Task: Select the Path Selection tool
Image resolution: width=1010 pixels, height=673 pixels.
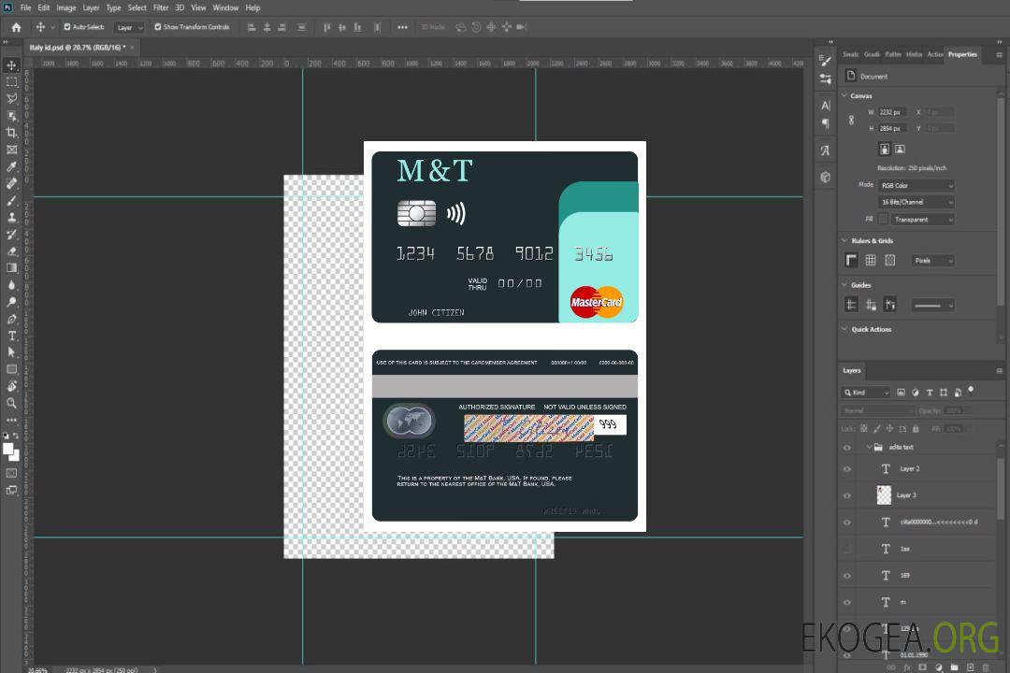Action: [x=11, y=352]
